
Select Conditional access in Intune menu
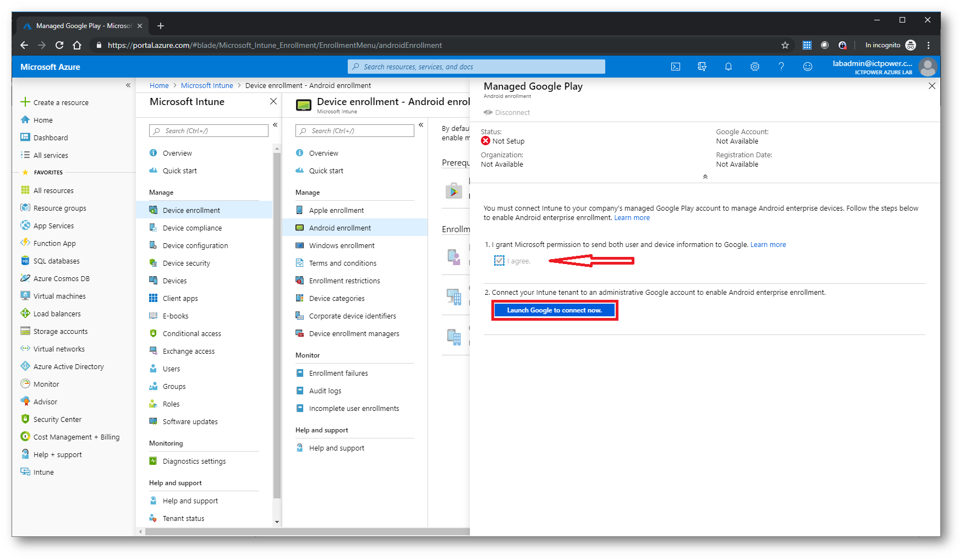(191, 333)
